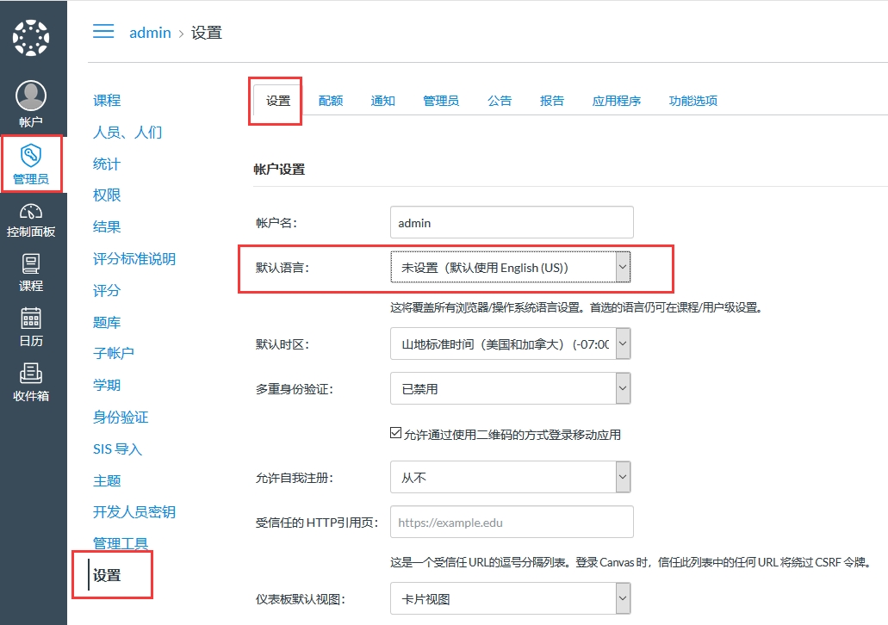The image size is (888, 625).
Task: Open the 课程 courses book icon
Action: pyautogui.click(x=31, y=264)
